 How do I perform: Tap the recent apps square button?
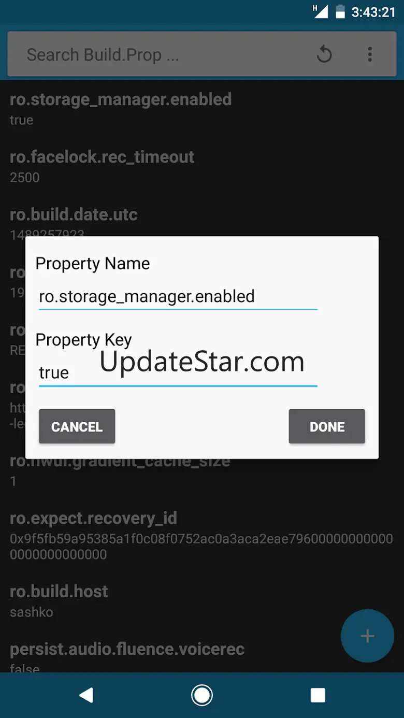[318, 695]
